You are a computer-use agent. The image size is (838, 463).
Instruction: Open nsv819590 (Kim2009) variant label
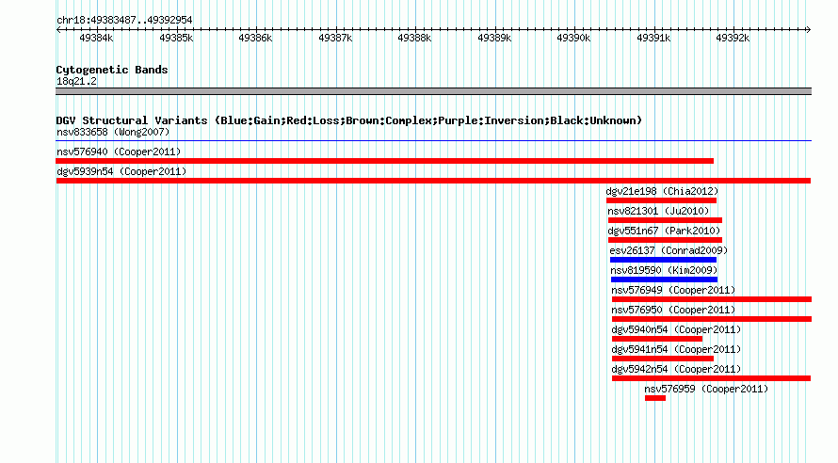pos(665,270)
